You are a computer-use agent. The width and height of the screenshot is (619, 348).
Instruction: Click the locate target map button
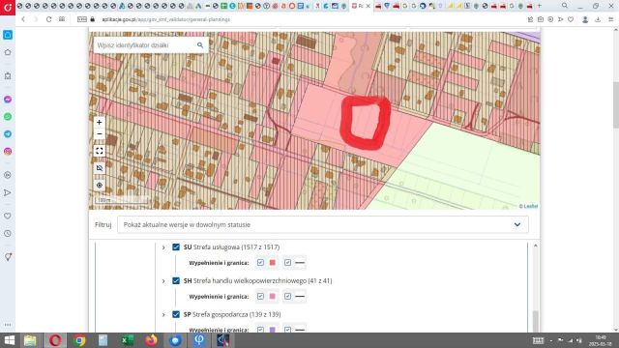(100, 185)
